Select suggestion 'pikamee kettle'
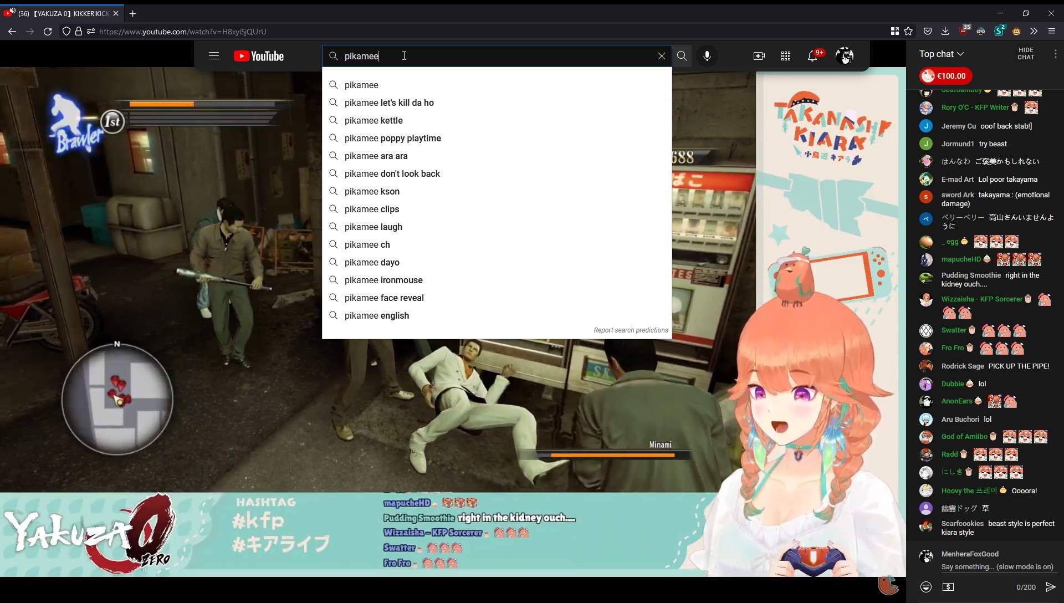This screenshot has height=603, width=1064. pos(497,120)
